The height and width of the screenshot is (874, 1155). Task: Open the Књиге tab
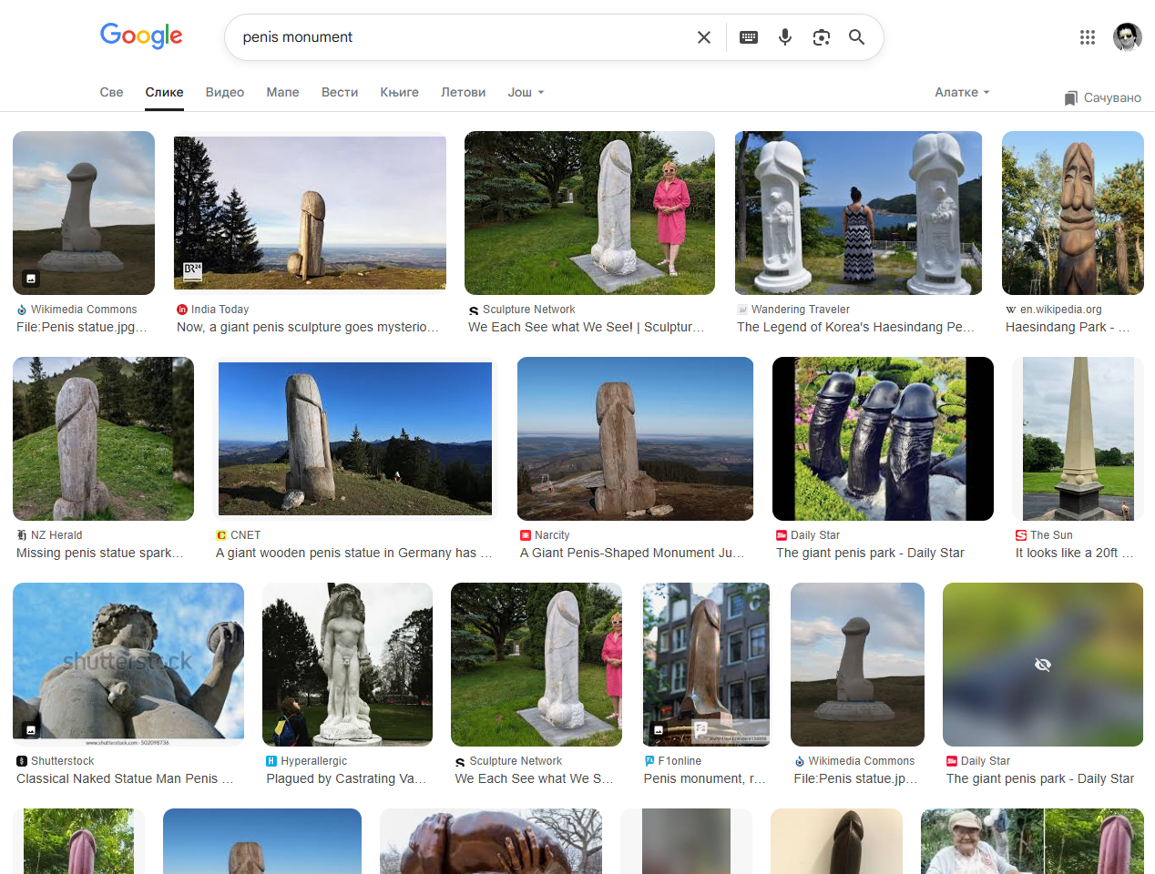pyautogui.click(x=400, y=92)
